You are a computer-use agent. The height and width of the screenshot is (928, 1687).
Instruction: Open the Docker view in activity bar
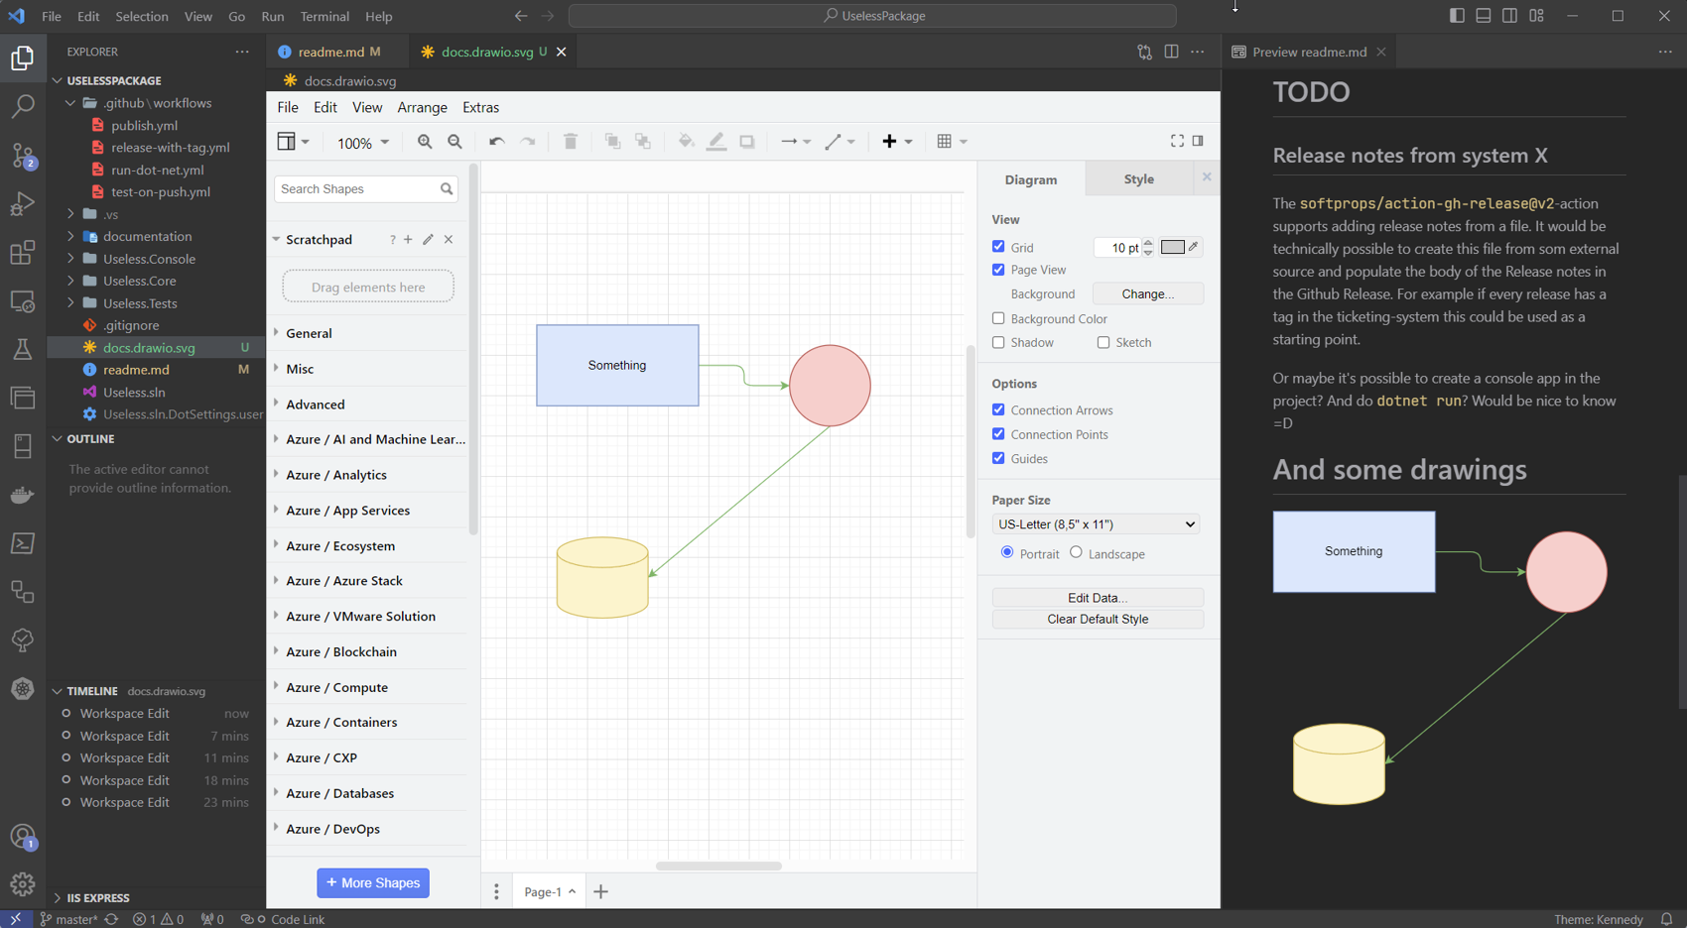click(22, 495)
